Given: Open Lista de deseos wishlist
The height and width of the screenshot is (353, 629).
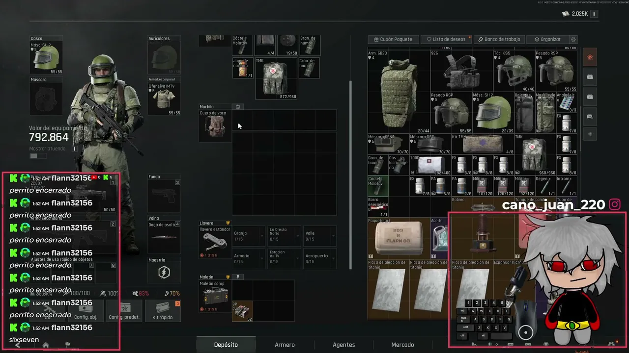Looking at the screenshot, I should pos(446,39).
